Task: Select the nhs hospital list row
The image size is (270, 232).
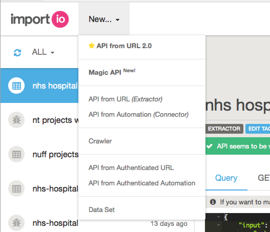Action: pyautogui.click(x=39, y=86)
